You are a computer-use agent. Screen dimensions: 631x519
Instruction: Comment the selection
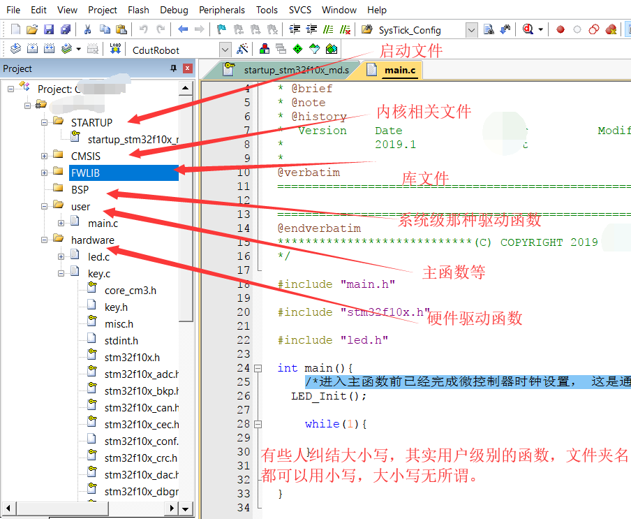tap(328, 29)
